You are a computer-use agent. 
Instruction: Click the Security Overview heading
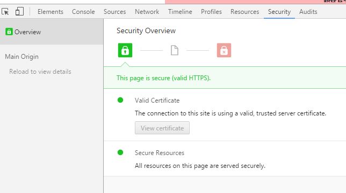[x=146, y=30]
